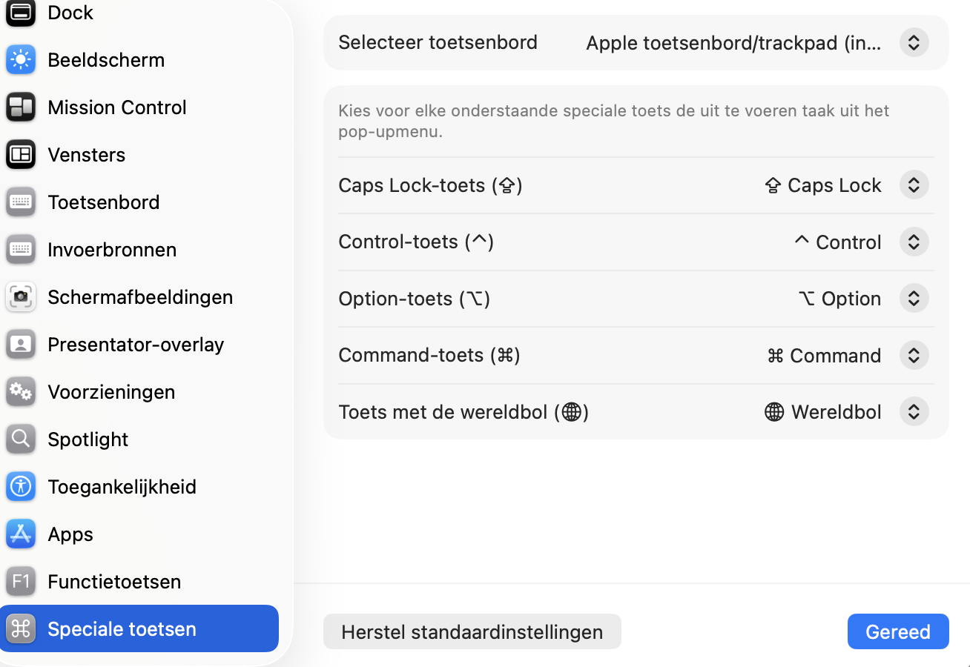The image size is (970, 667).
Task: Select the Toegankelijkheid accessibility icon
Action: pos(20,487)
